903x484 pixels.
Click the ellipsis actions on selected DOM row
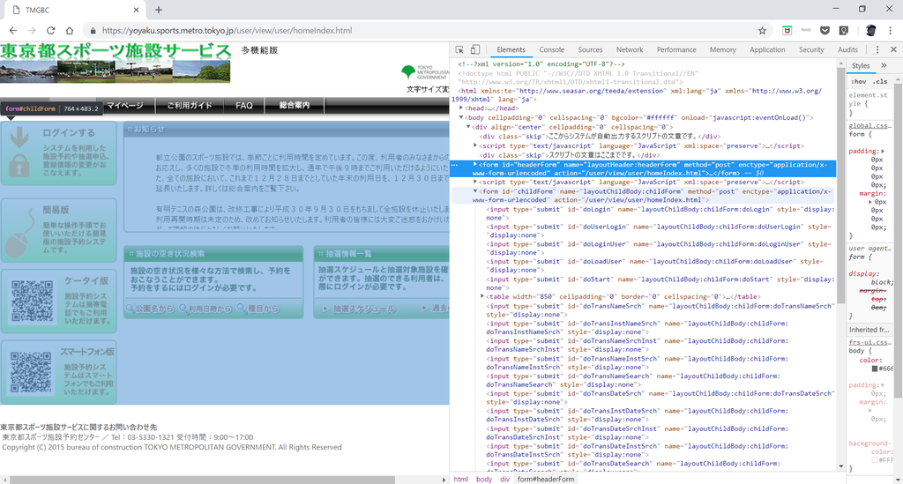tap(455, 165)
